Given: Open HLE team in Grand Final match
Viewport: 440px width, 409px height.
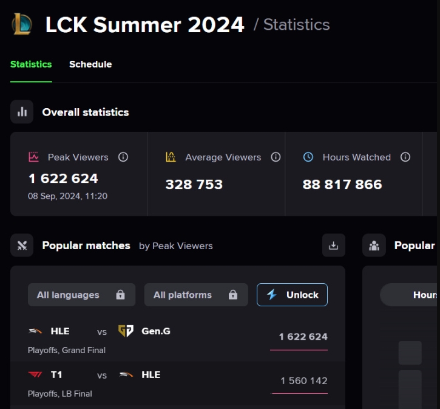Looking at the screenshot, I should [x=60, y=331].
